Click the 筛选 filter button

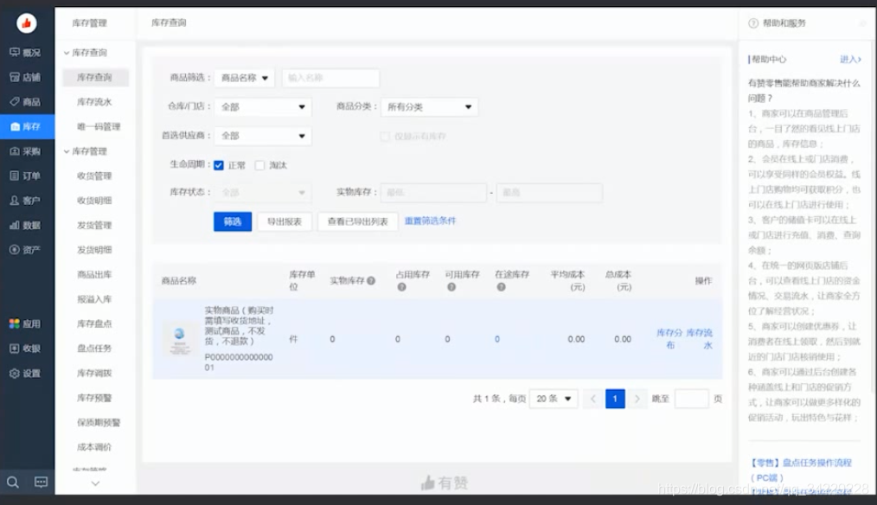click(232, 221)
